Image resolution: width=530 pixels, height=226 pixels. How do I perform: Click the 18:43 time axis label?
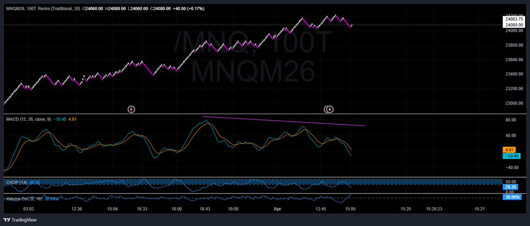click(205, 209)
